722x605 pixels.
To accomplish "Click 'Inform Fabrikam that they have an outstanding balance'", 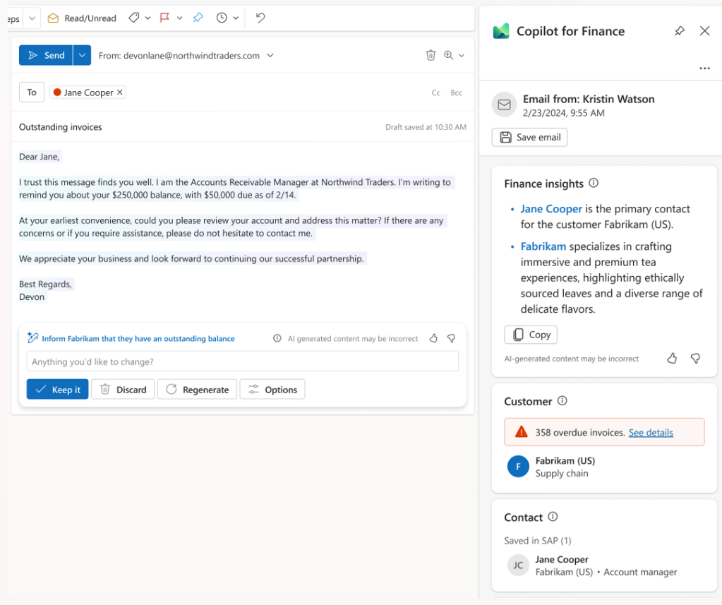I will [x=138, y=338].
